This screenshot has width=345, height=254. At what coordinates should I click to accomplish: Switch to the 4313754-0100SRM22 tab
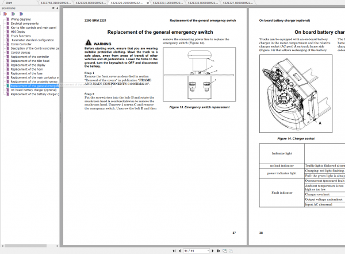(x=56, y=3)
